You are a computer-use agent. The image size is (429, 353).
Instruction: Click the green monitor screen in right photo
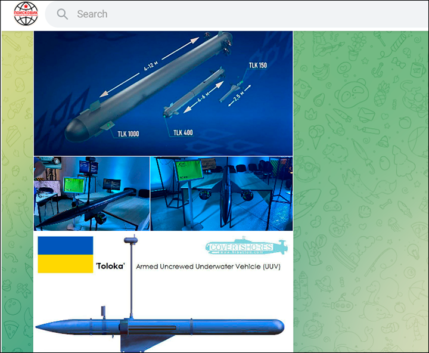(189, 172)
